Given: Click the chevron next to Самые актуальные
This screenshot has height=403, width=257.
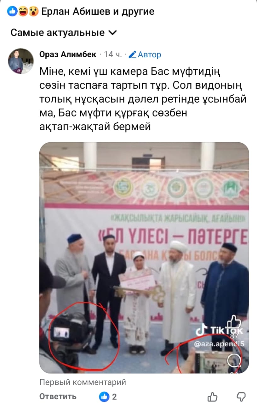Looking at the screenshot, I should 112,32.
